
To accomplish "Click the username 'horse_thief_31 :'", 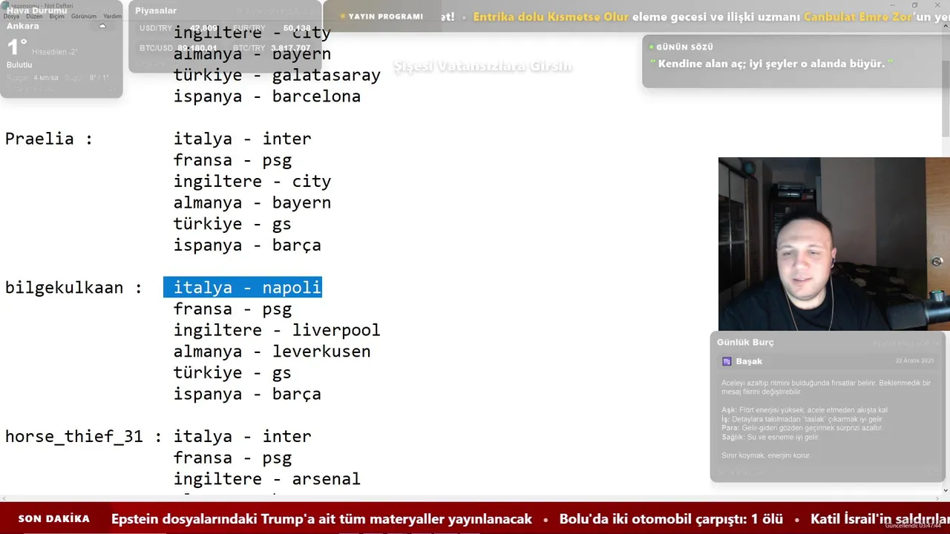I will (x=83, y=437).
